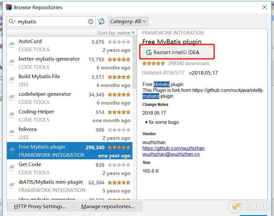Open the https://github.com/wuzhizhan link
274x216 pixels.
click(174, 148)
